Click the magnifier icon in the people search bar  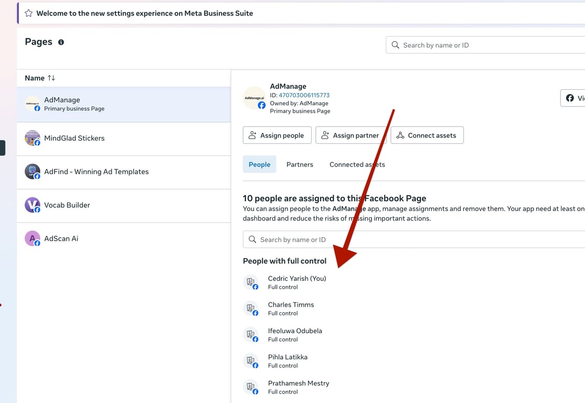pyautogui.click(x=252, y=239)
